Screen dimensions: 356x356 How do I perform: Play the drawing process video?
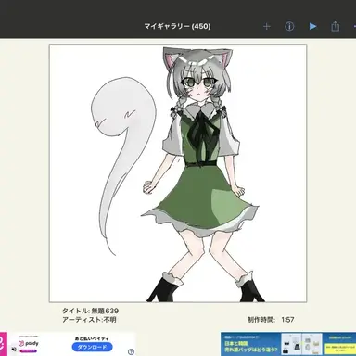312,26
